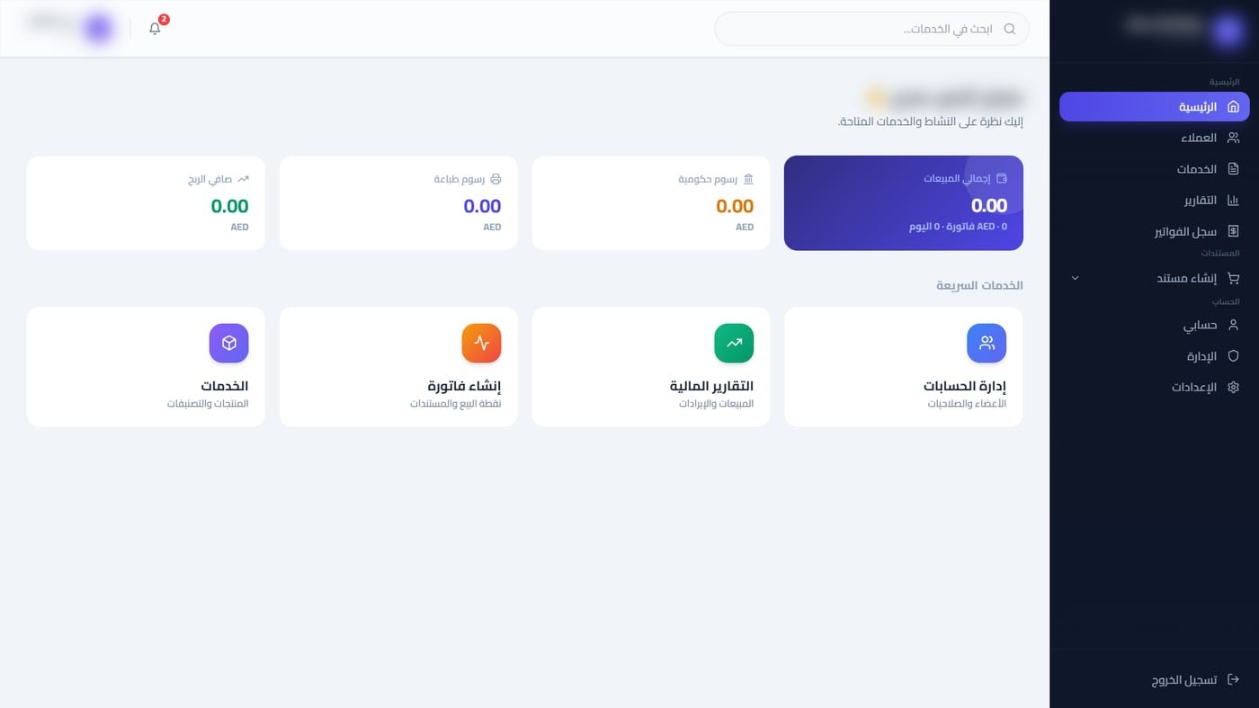Click the المبيعات والإيرادات subtitle text
The height and width of the screenshot is (708, 1259).
coord(716,404)
